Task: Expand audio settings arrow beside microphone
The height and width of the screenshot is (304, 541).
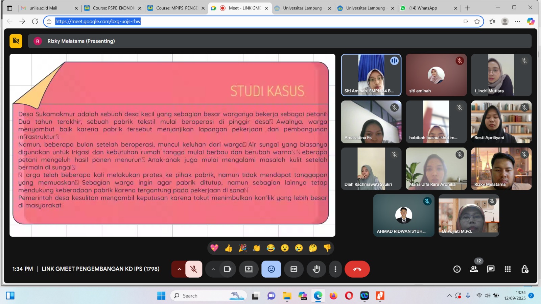Action: (179, 269)
